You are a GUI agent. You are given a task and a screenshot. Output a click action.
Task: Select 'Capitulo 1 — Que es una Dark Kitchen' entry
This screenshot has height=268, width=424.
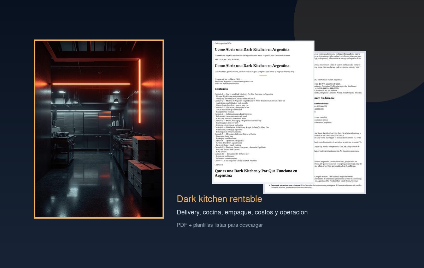[244, 94]
